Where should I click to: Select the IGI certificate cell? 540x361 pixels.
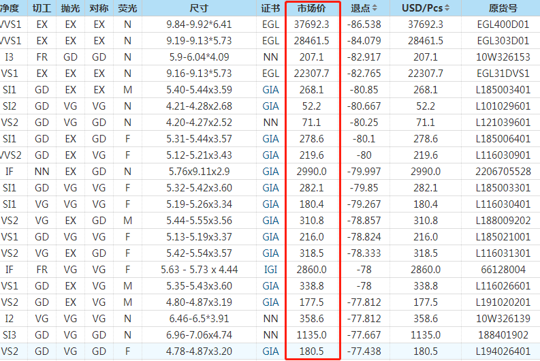click(270, 269)
